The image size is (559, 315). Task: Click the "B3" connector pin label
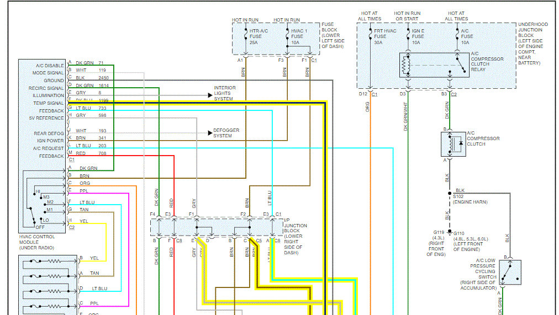[x=444, y=94]
